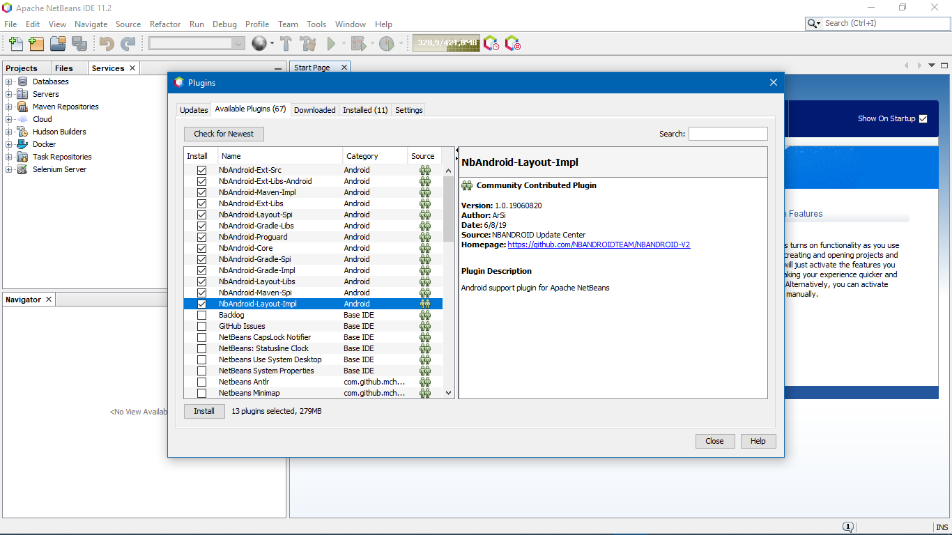Image resolution: width=952 pixels, height=535 pixels.
Task: Expand the Cloud tree node
Action: (x=9, y=119)
